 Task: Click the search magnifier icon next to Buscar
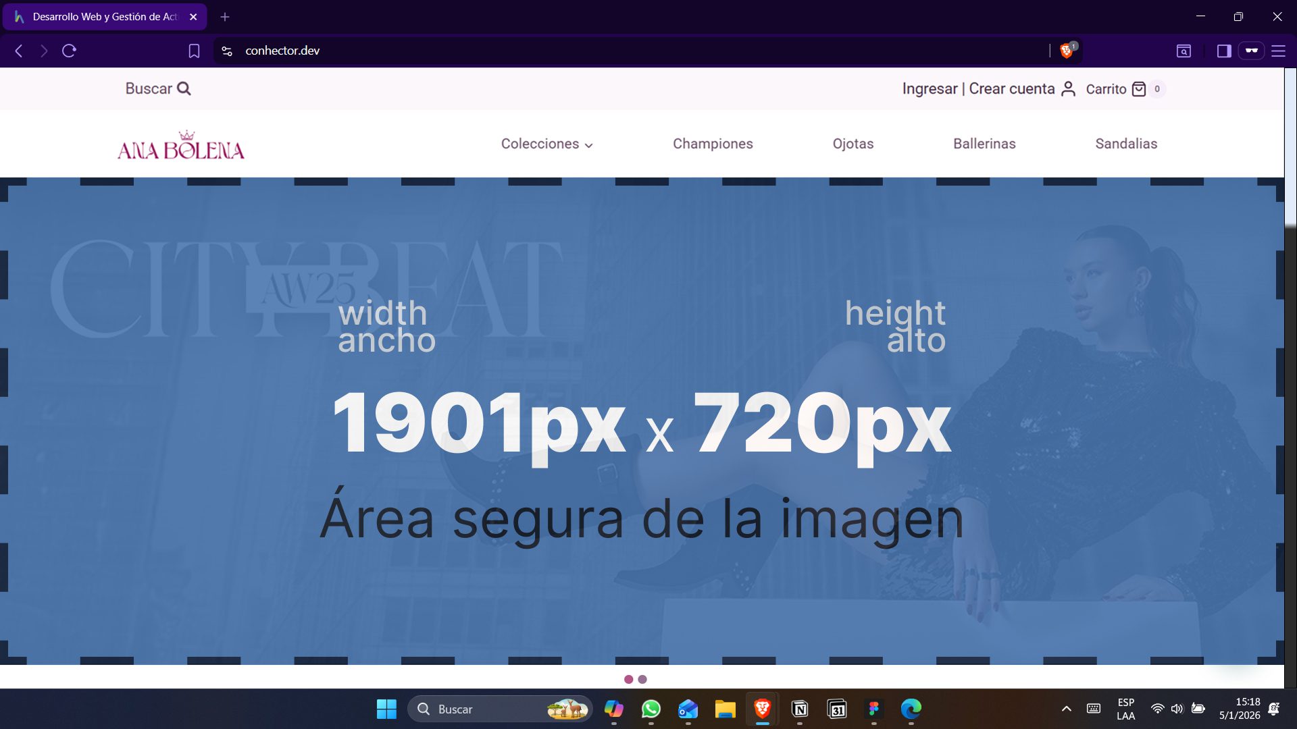(184, 88)
